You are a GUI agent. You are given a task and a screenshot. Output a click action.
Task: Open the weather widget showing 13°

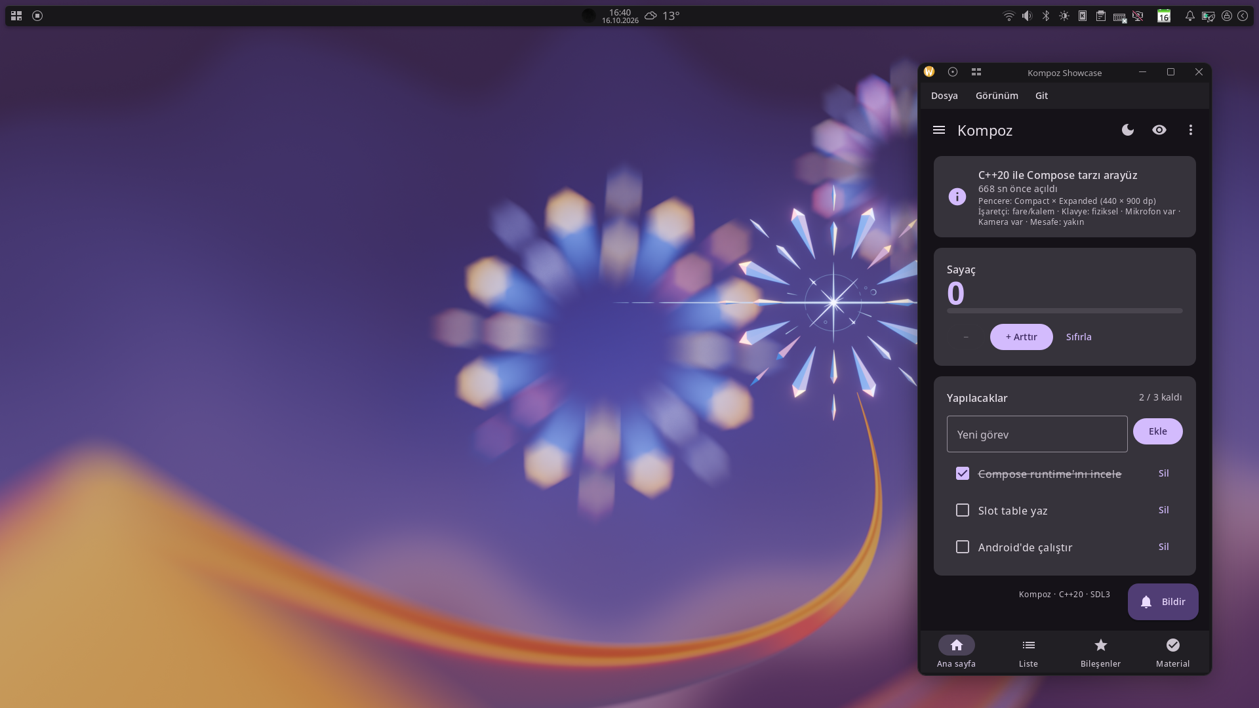coord(662,16)
